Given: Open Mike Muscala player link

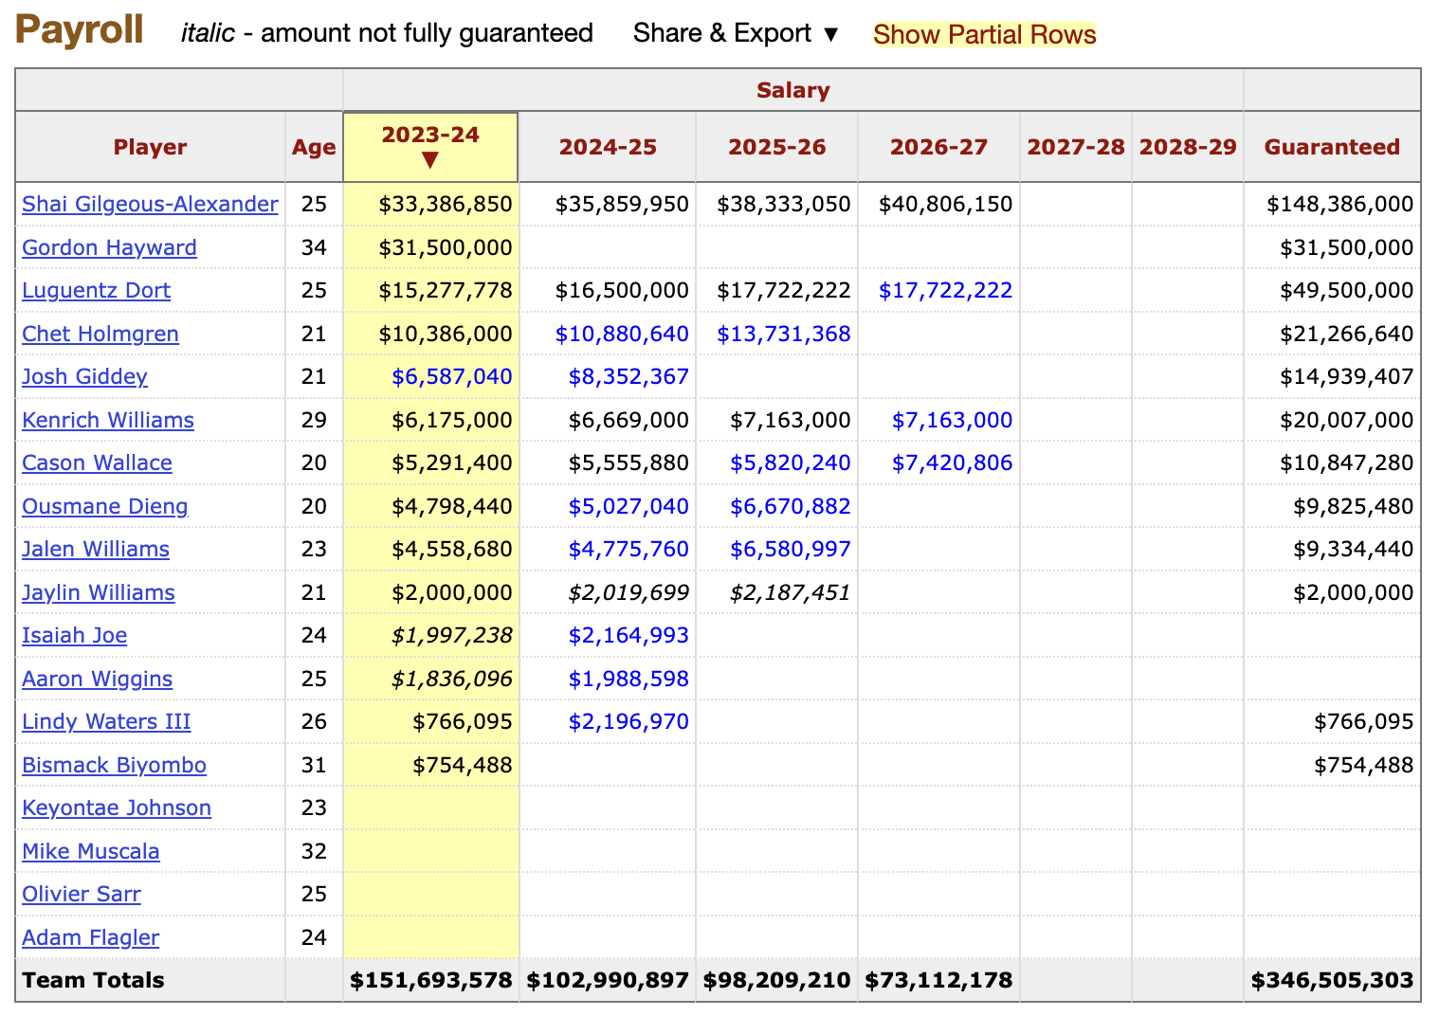Looking at the screenshot, I should [x=90, y=851].
